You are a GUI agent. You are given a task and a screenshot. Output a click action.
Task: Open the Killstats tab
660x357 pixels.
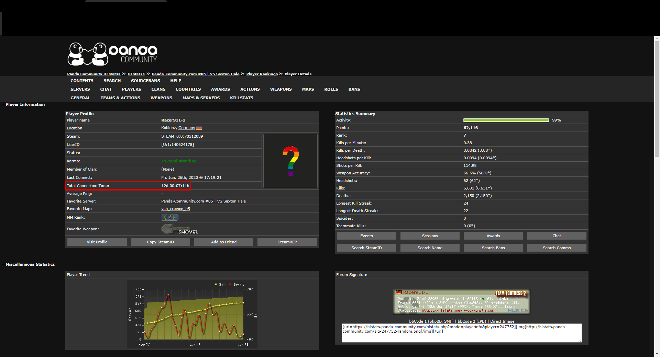coord(241,98)
